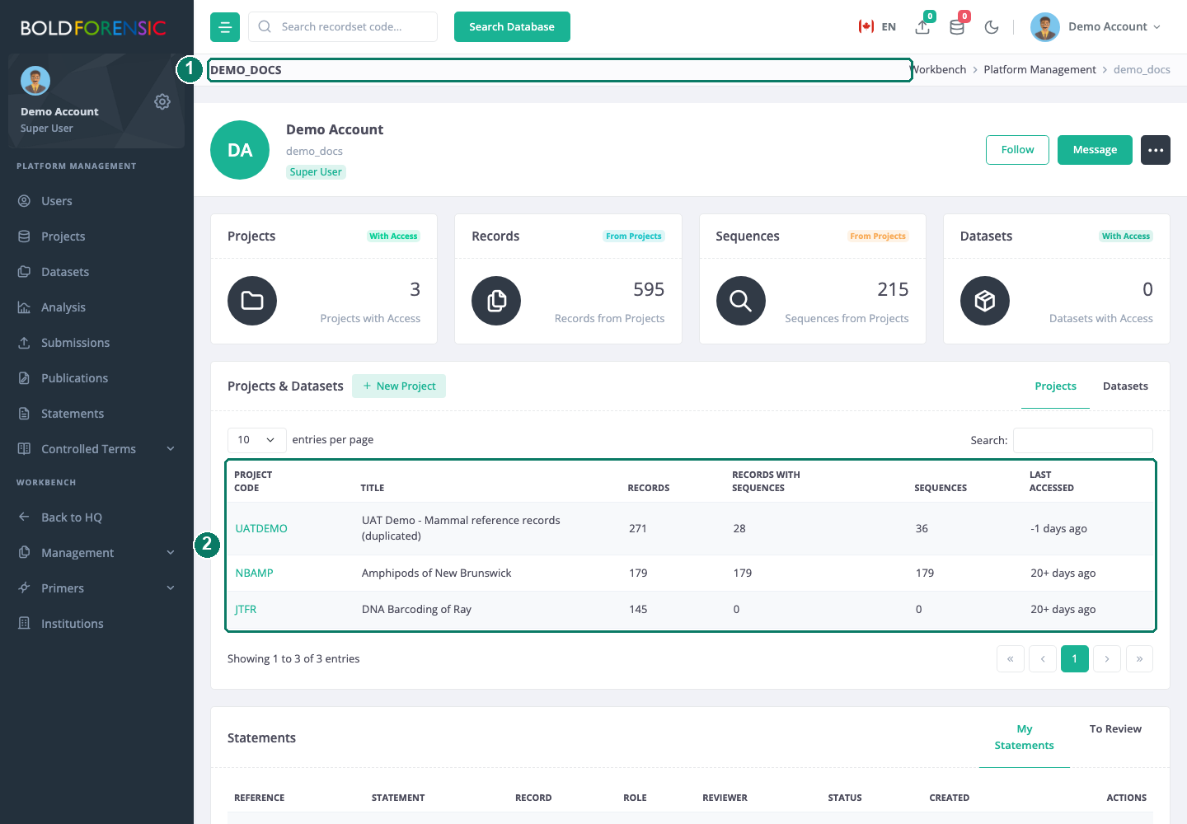This screenshot has height=824, width=1187.
Task: Expand the Management submenu
Action: click(x=96, y=553)
